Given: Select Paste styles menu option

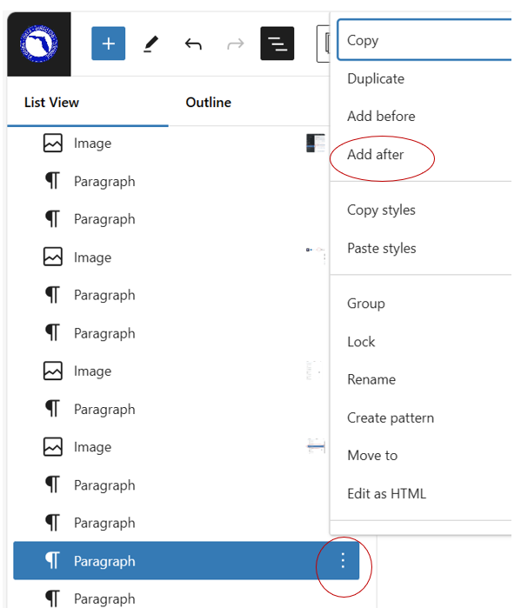Looking at the screenshot, I should tap(382, 248).
